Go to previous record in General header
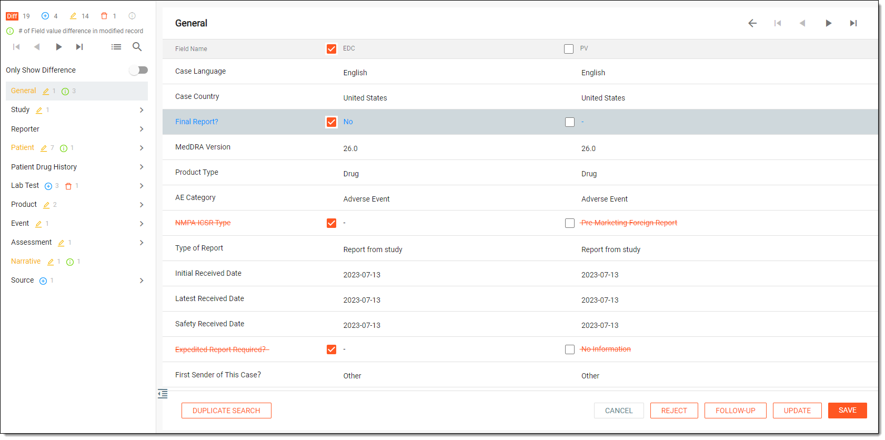The width and height of the screenshot is (885, 440). point(802,23)
